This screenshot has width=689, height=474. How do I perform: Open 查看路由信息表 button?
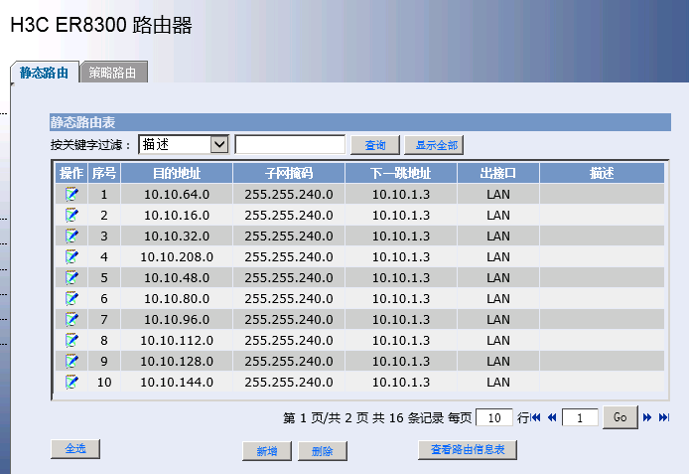[x=468, y=450]
